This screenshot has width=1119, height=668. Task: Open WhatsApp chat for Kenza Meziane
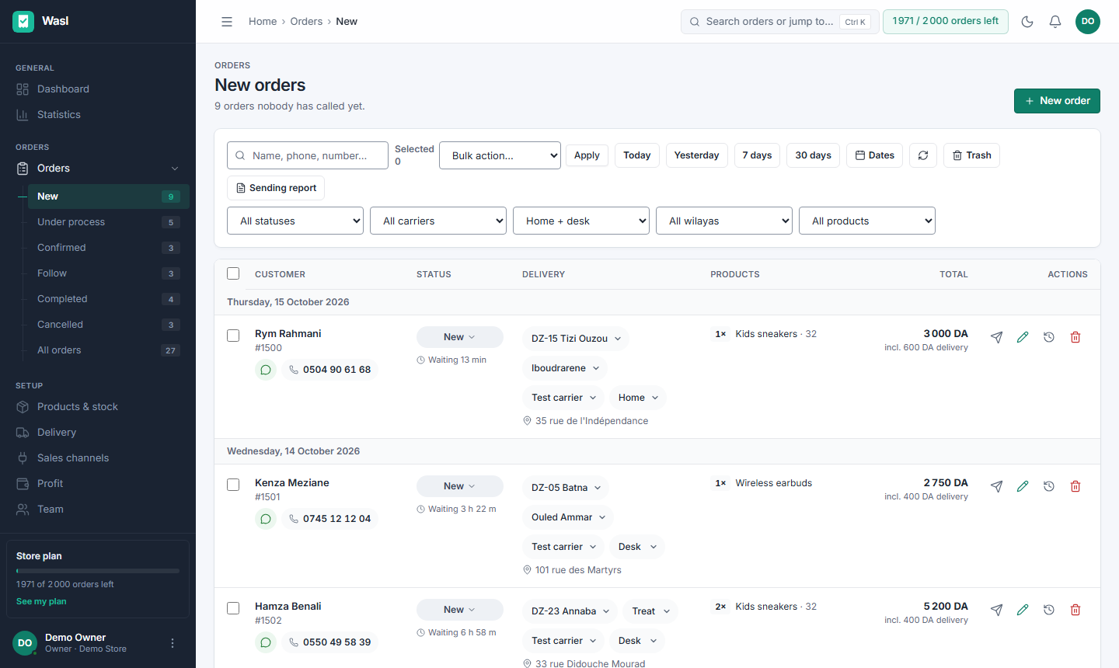click(266, 519)
